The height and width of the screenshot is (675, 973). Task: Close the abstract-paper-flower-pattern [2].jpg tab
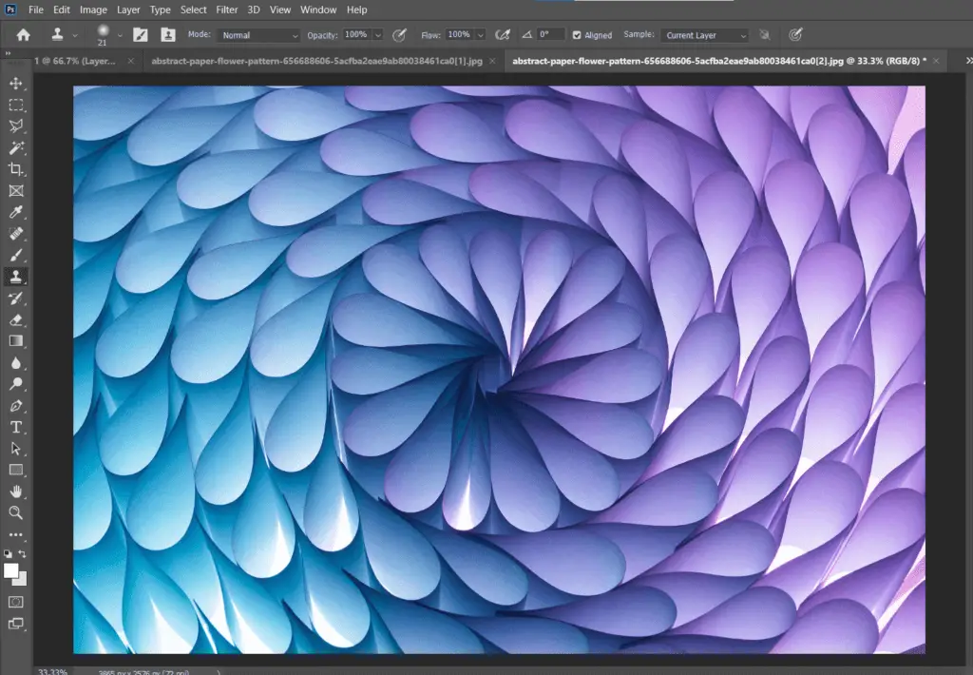click(936, 61)
